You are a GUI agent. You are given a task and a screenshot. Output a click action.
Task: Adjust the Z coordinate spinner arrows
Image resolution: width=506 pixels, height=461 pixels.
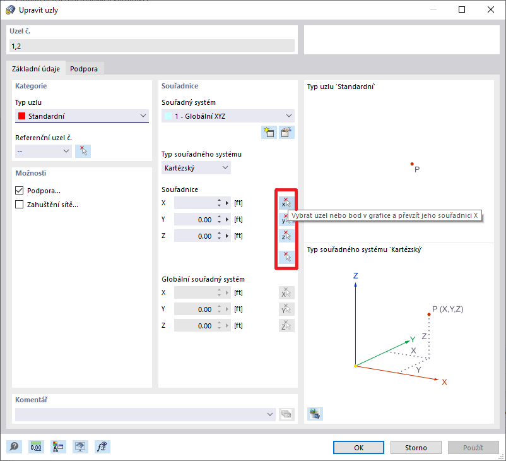click(x=220, y=236)
